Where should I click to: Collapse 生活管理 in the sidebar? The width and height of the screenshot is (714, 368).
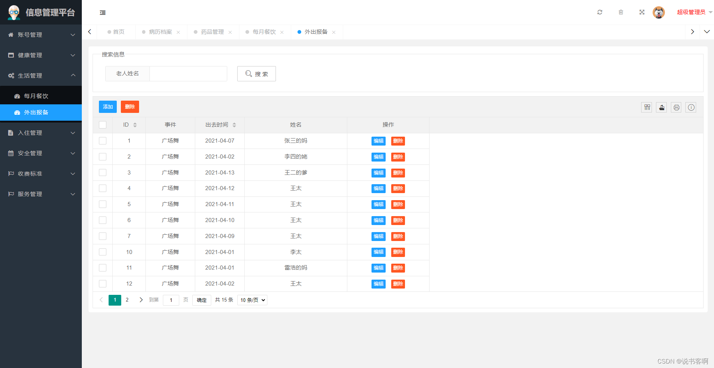tap(41, 76)
